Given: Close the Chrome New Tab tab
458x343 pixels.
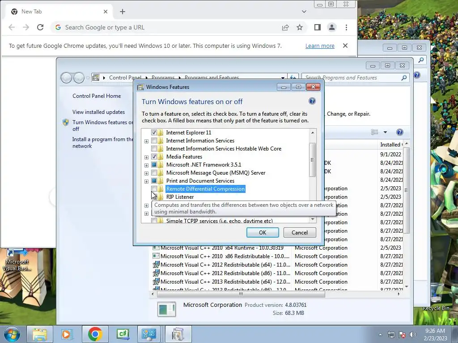Looking at the screenshot, I should pyautogui.click(x=106, y=12).
